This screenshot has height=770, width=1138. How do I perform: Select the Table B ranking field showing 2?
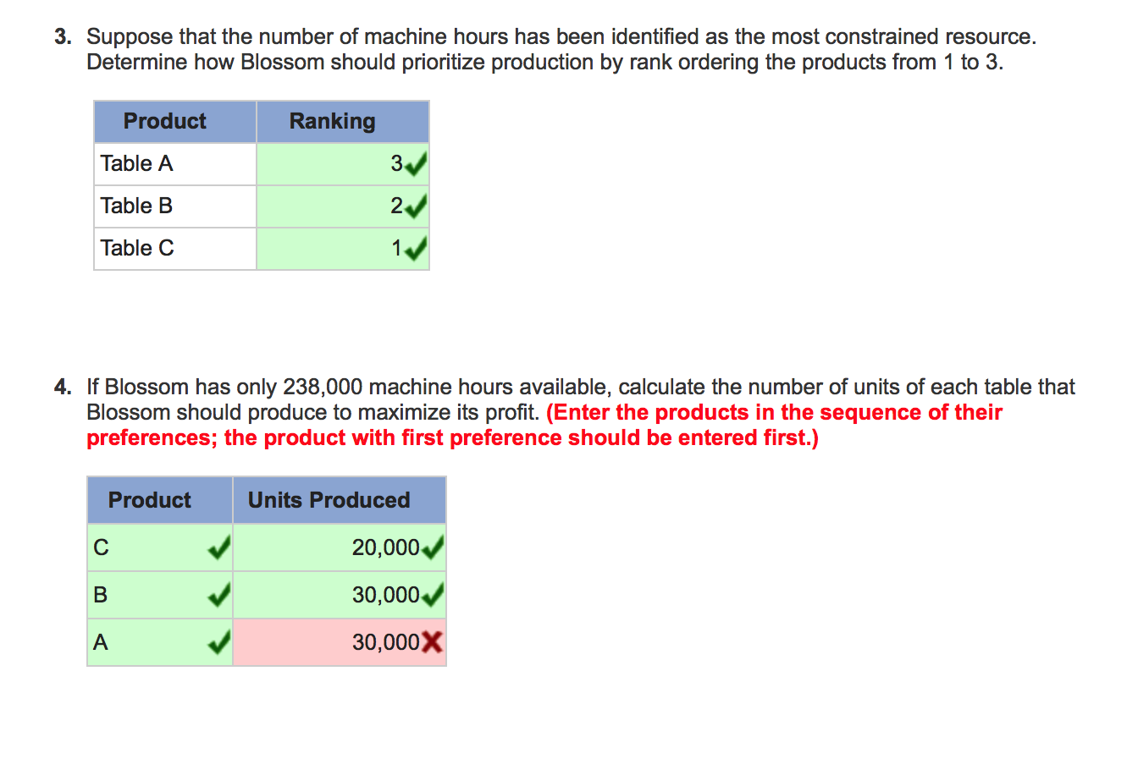click(x=343, y=206)
